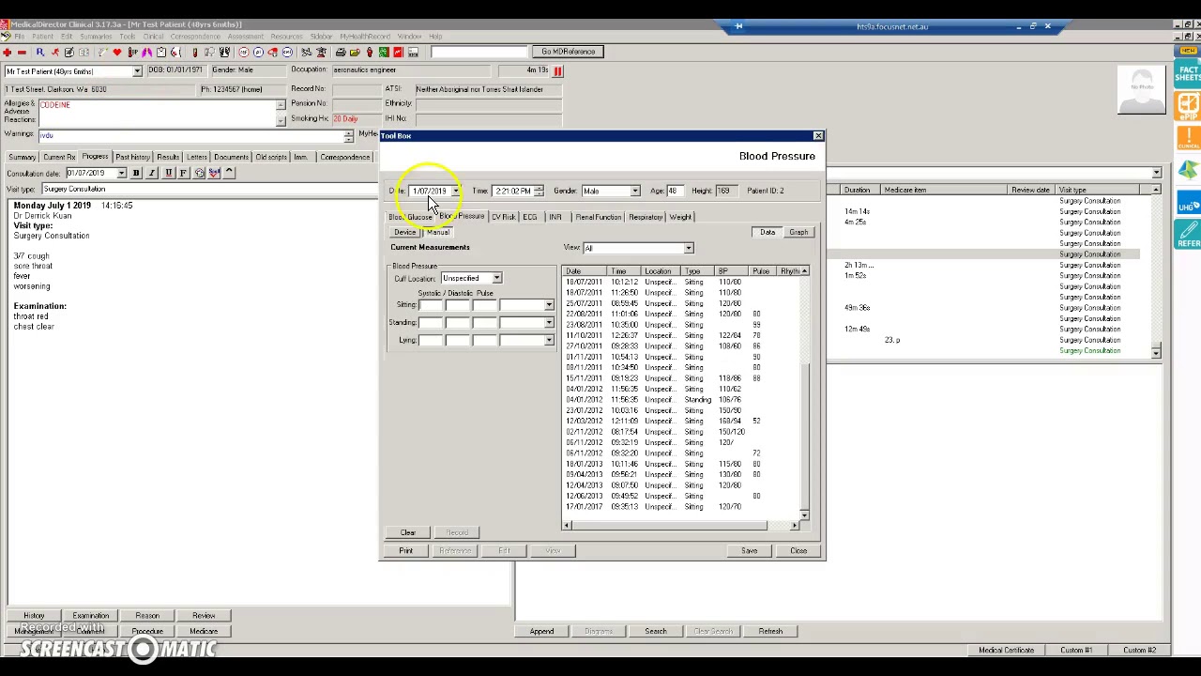Switch to Data view
This screenshot has height=676, width=1201.
coord(768,232)
